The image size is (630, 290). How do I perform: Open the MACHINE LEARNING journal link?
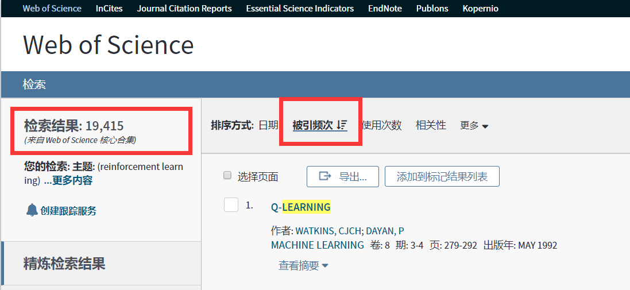click(x=318, y=245)
